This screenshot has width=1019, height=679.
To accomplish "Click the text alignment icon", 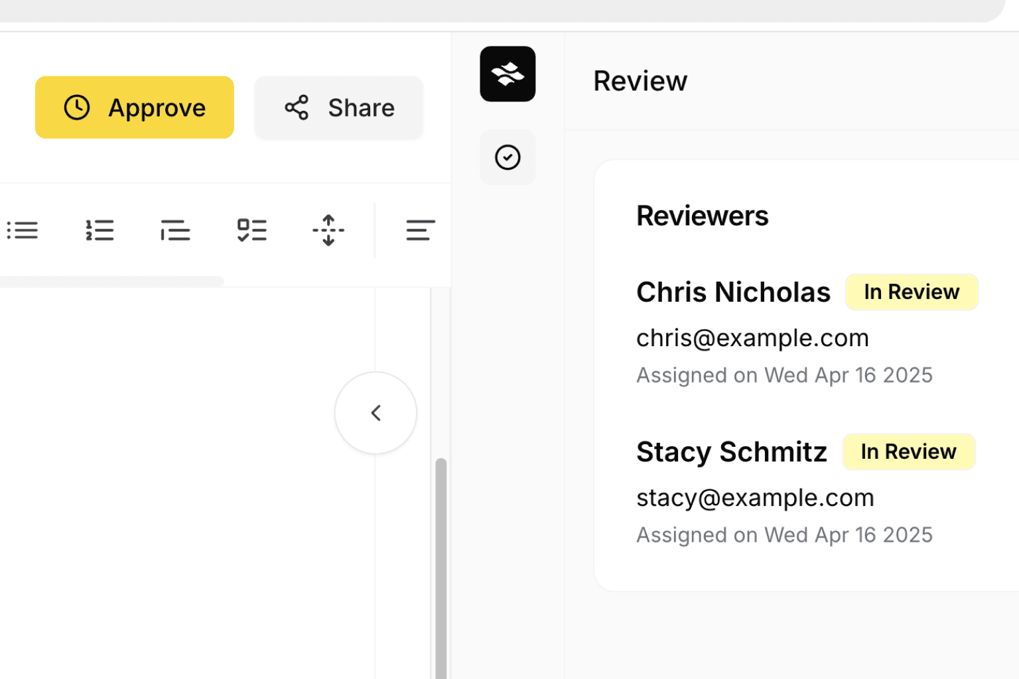I will (x=420, y=230).
